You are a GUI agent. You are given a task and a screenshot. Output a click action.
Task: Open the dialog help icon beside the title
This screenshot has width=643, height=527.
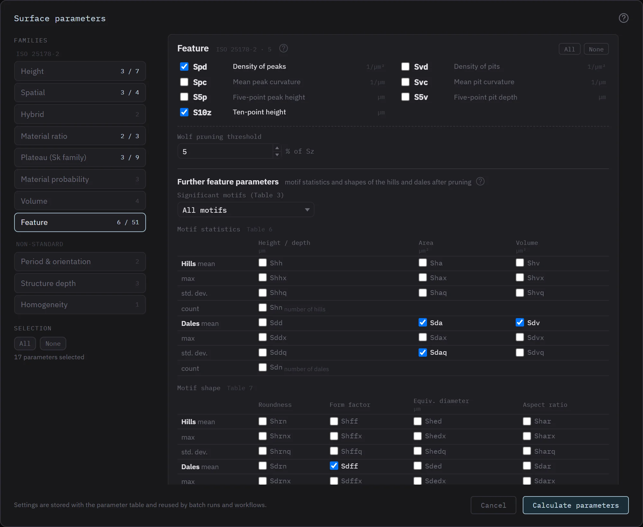click(623, 18)
